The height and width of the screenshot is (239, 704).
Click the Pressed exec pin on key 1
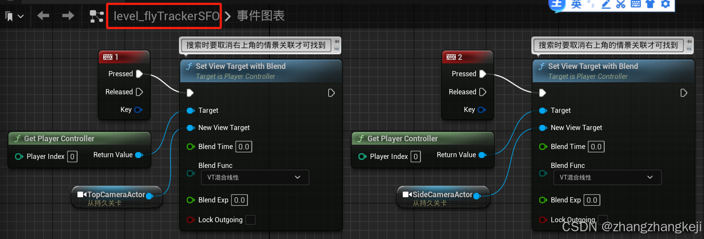[139, 74]
